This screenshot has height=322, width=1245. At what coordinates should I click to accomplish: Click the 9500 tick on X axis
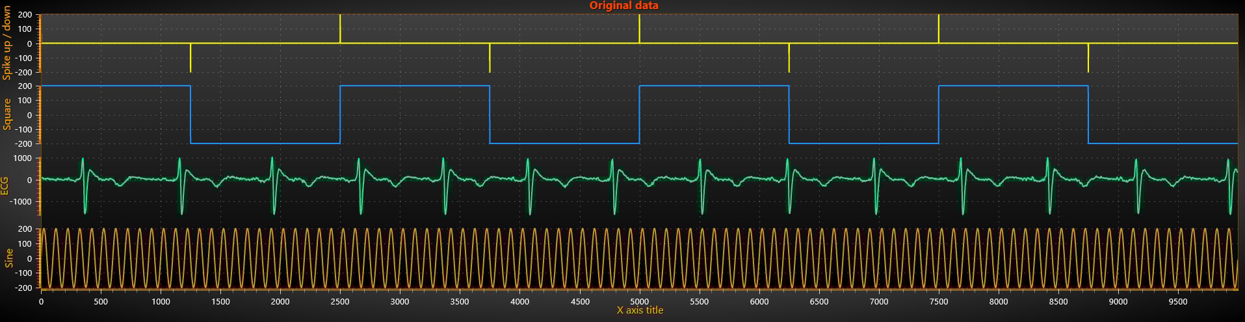point(1178,301)
